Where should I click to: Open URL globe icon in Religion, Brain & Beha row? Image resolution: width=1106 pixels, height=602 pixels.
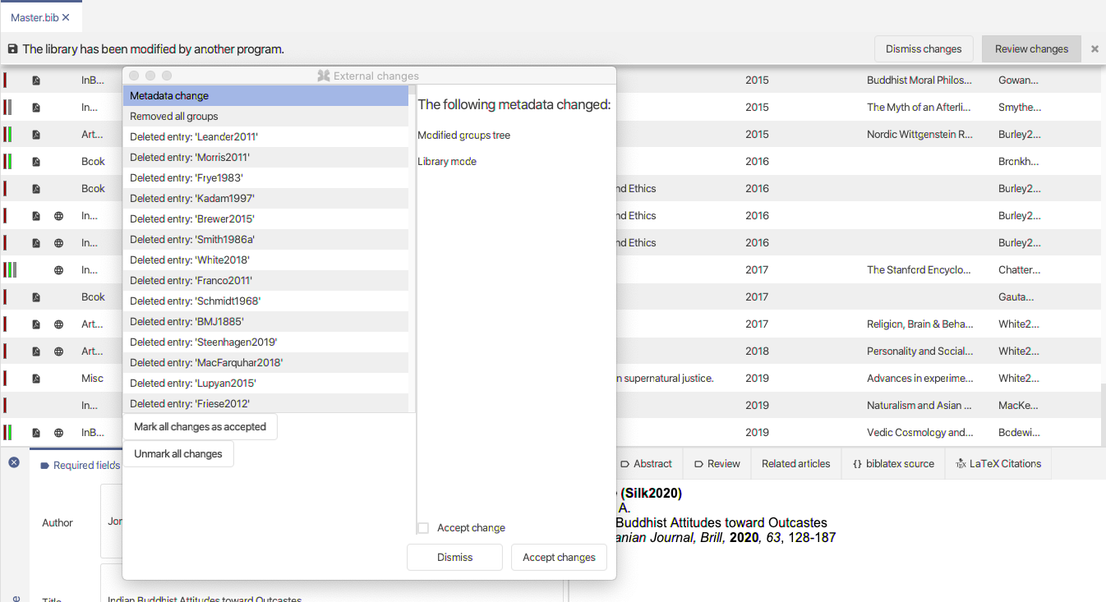click(x=58, y=324)
